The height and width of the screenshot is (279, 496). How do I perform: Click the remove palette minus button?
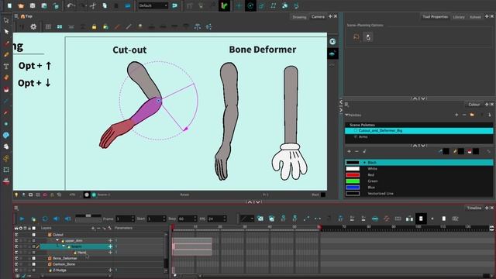click(464, 115)
